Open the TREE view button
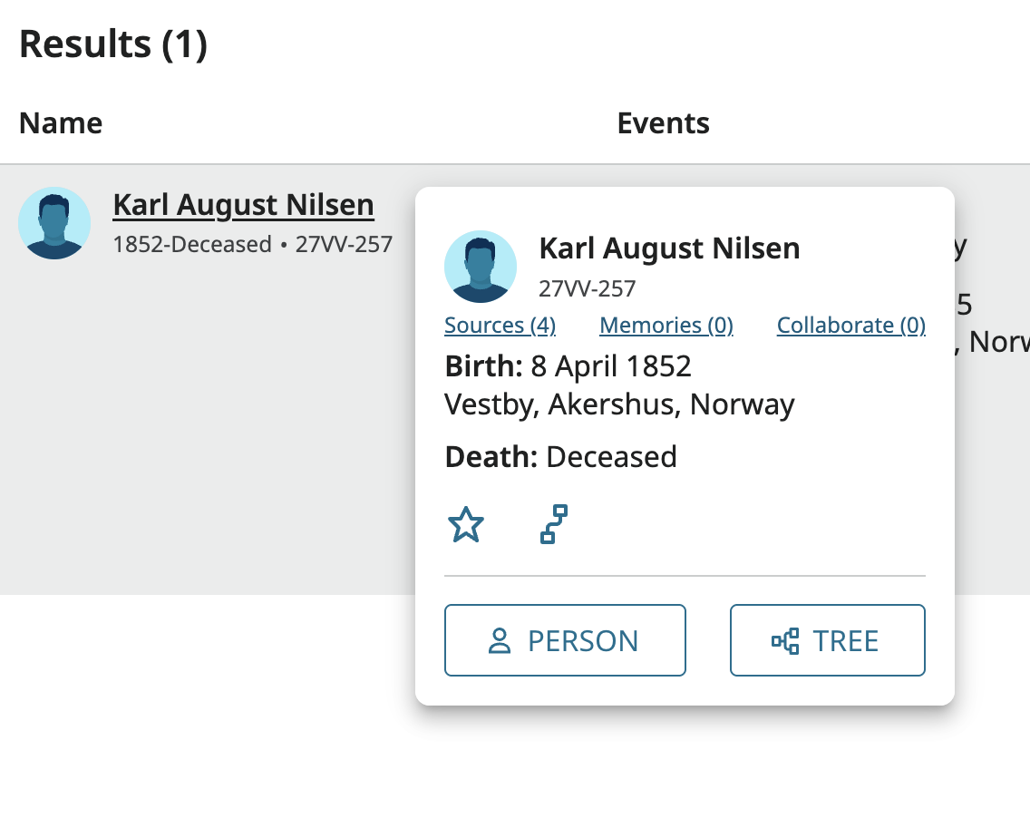Viewport: 1030px width, 818px height. (828, 640)
